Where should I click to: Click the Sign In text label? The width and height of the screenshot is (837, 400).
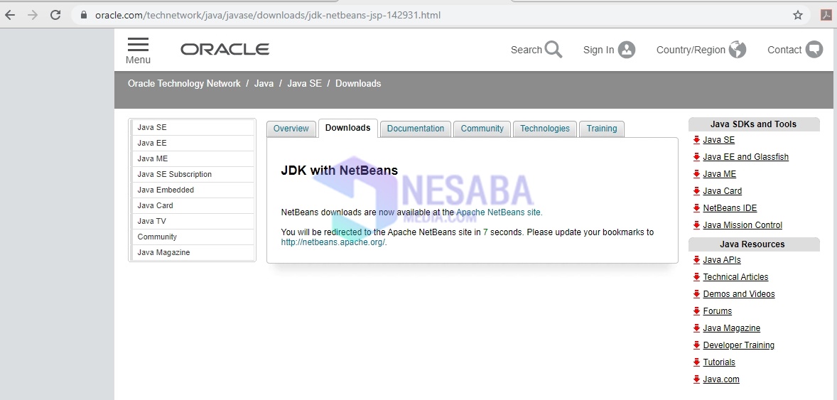(598, 50)
